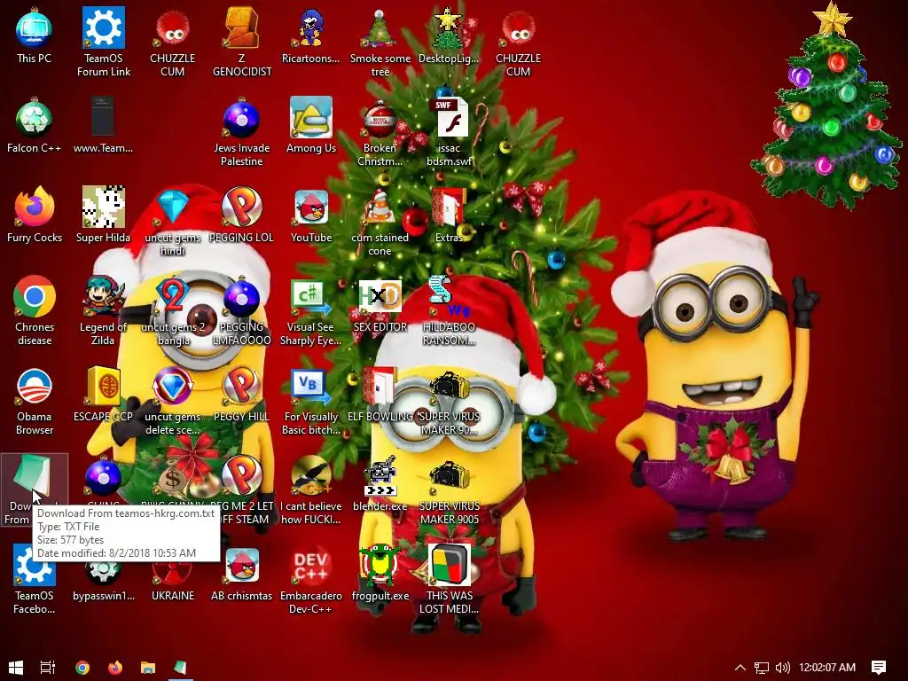908x681 pixels.
Task: Expand hidden system tray icons
Action: (740, 667)
